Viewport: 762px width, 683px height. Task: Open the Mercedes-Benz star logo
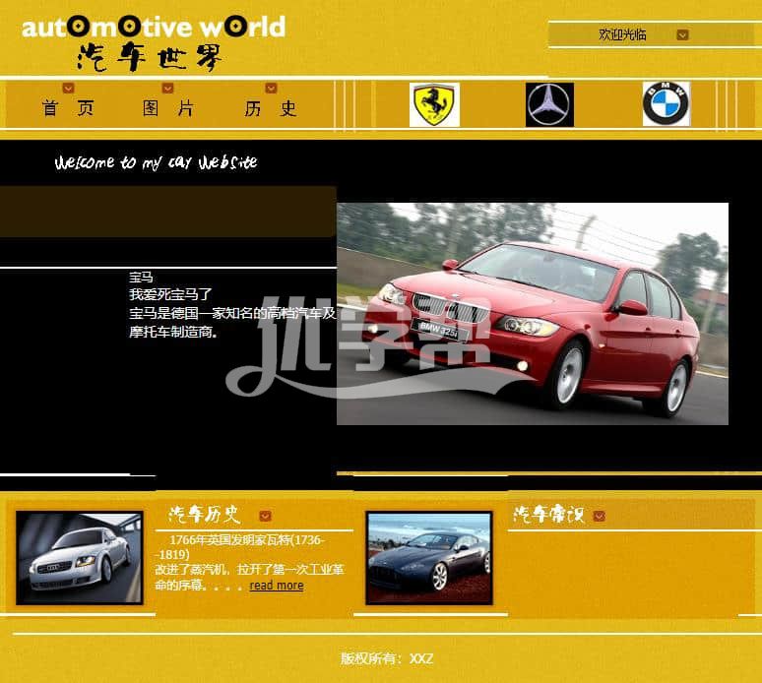[548, 105]
